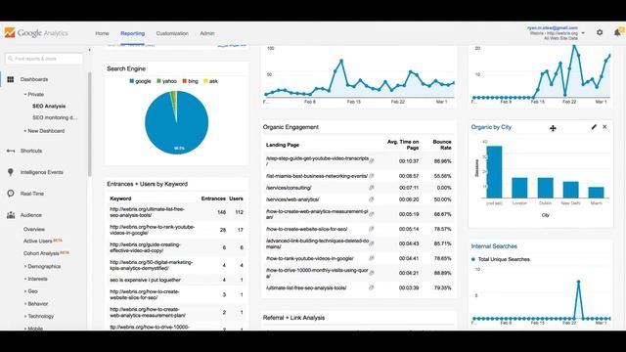
Task: Open link icon for /how-to-create-web-analytics-measurement-plan/ row
Action: (372, 214)
